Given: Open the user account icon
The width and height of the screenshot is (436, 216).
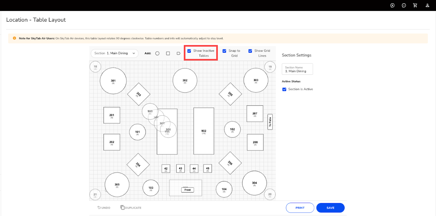Looking at the screenshot, I should click(x=428, y=6).
